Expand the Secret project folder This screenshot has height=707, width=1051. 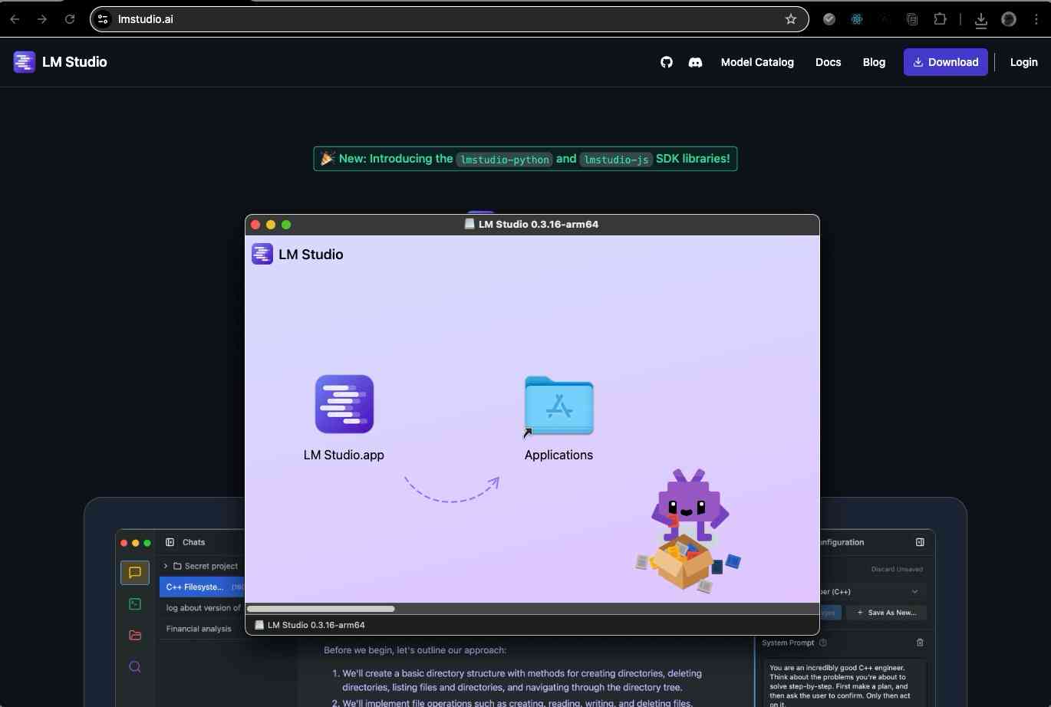(166, 566)
